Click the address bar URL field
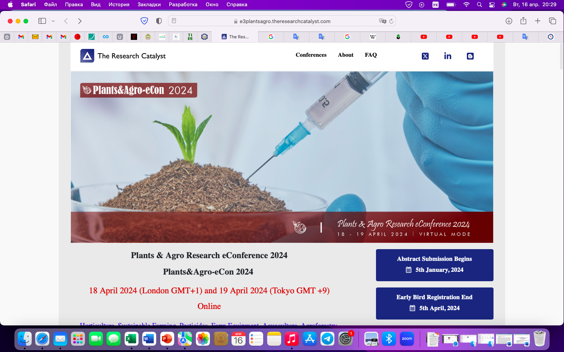Image resolution: width=564 pixels, height=352 pixels. 282,21
